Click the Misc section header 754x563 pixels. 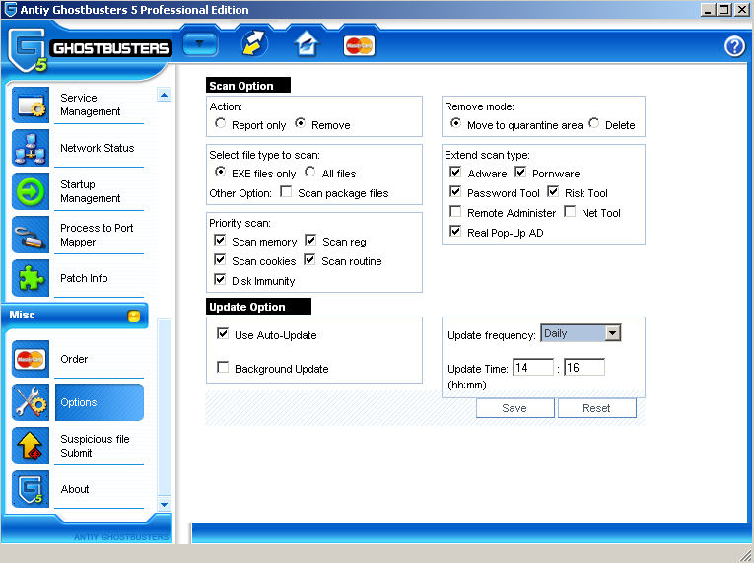point(75,316)
